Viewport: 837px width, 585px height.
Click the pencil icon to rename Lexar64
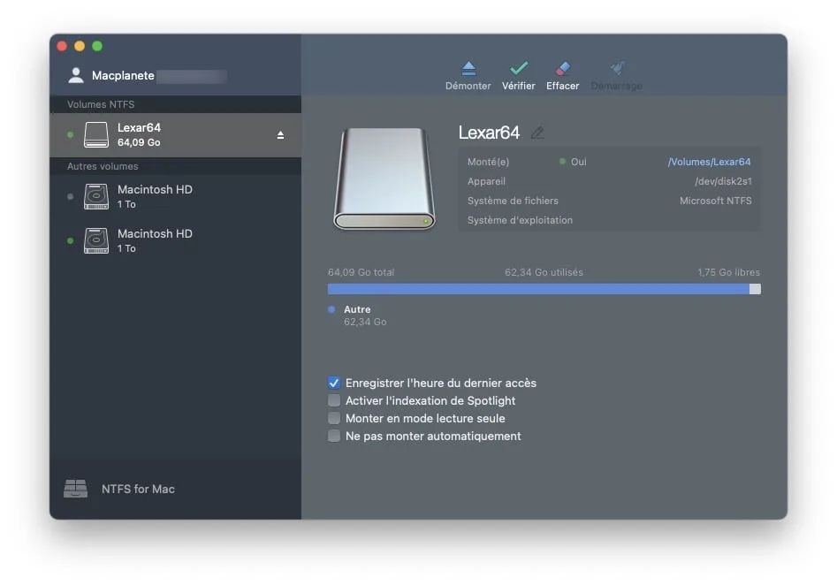point(539,133)
